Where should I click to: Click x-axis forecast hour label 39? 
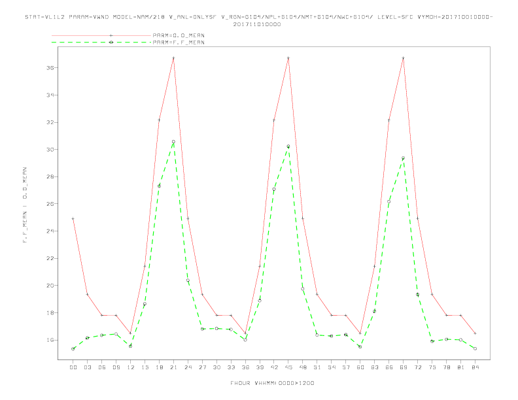[x=260, y=367]
